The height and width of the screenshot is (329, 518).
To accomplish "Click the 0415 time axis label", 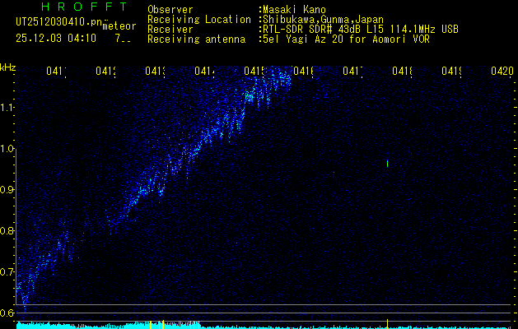I will 255,71.
